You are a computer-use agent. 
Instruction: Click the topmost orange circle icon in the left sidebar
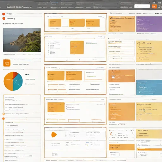[4, 14]
